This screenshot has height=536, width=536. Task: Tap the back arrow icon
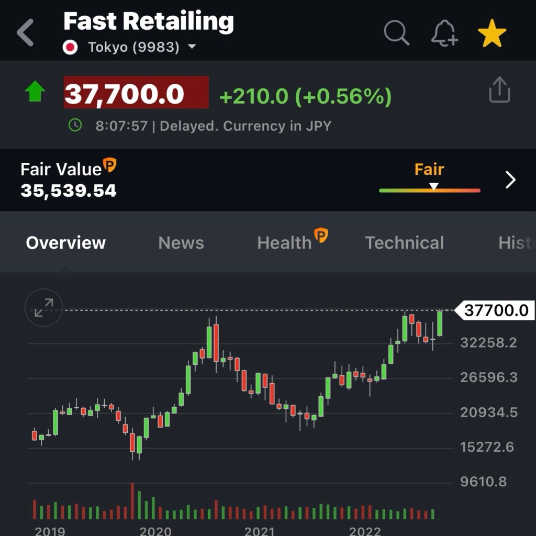pyautogui.click(x=25, y=32)
